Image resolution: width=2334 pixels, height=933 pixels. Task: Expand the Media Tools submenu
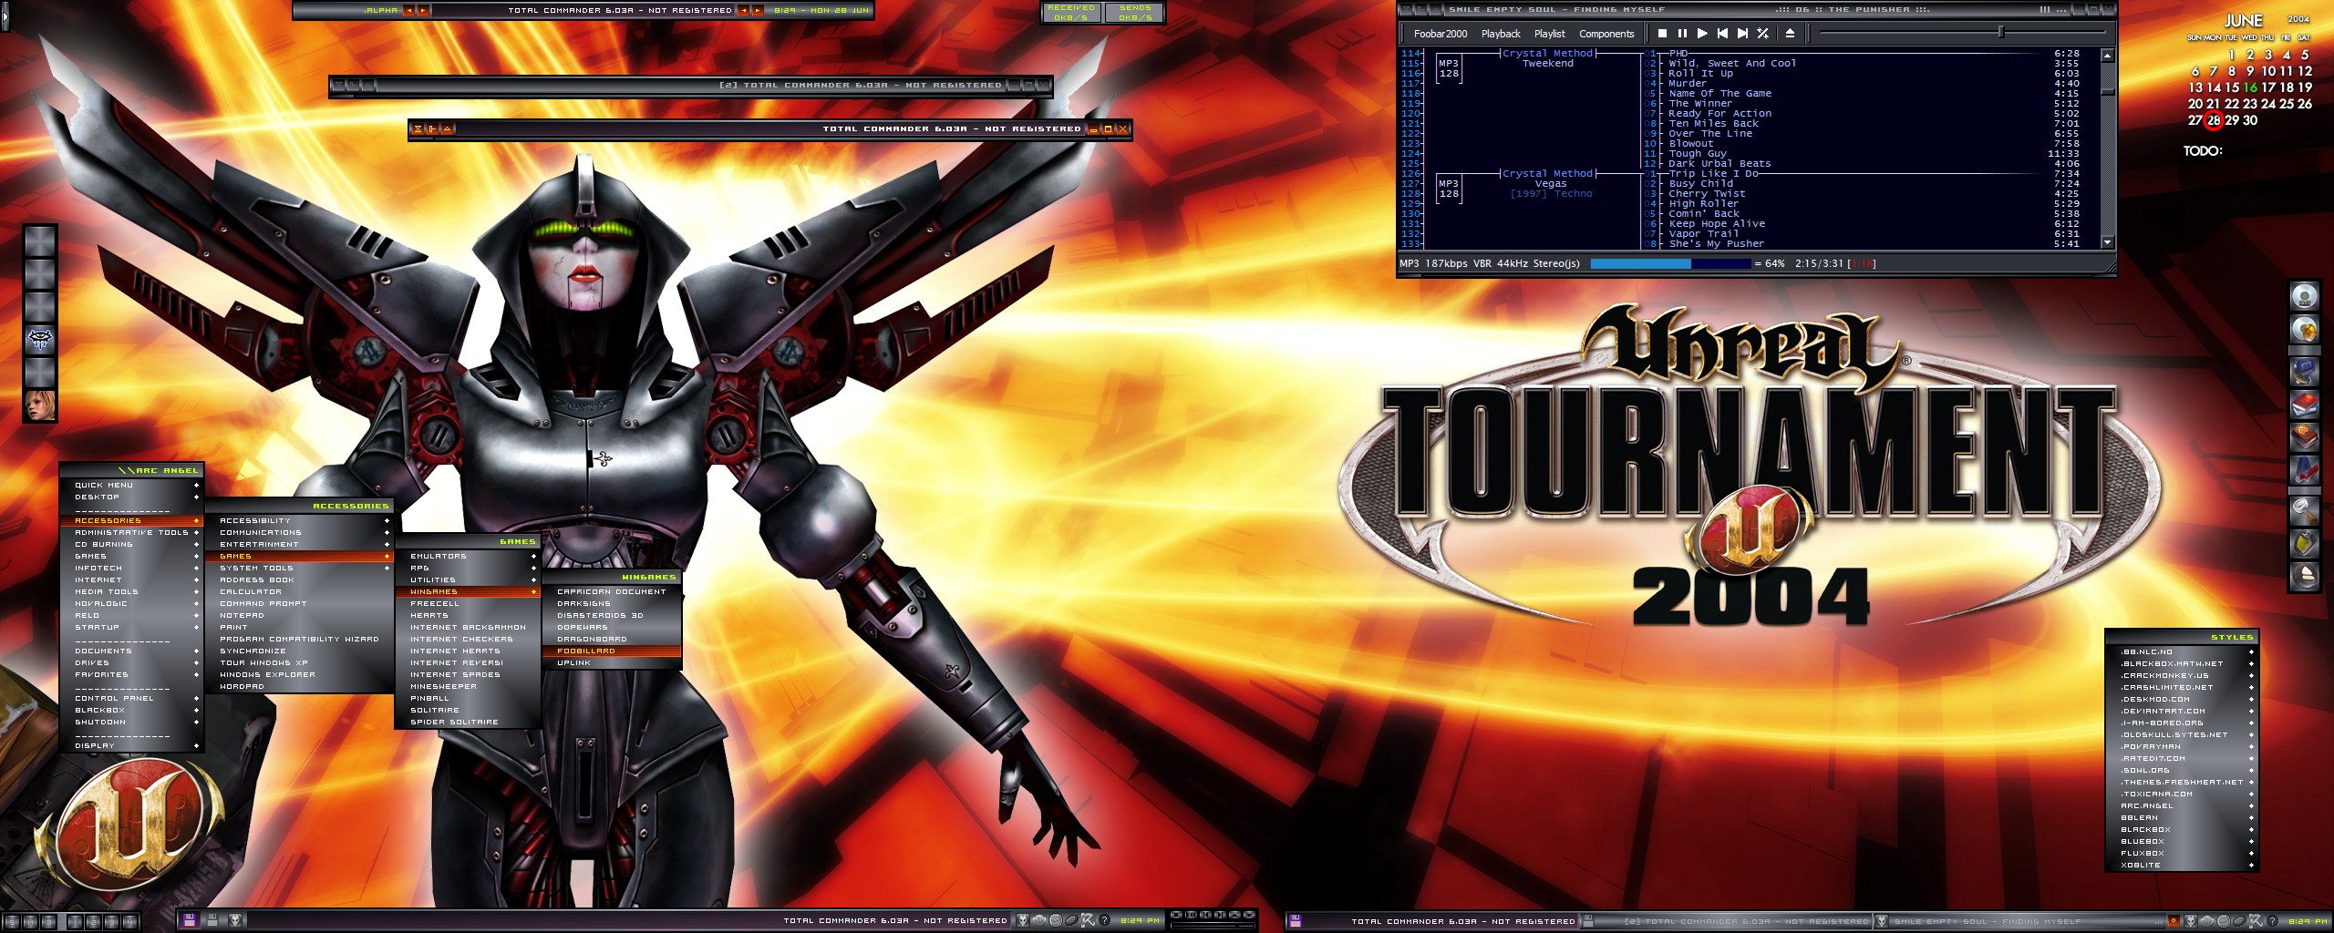tap(130, 592)
